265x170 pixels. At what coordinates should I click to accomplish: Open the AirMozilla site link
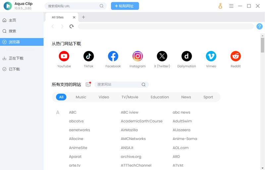(x=129, y=130)
